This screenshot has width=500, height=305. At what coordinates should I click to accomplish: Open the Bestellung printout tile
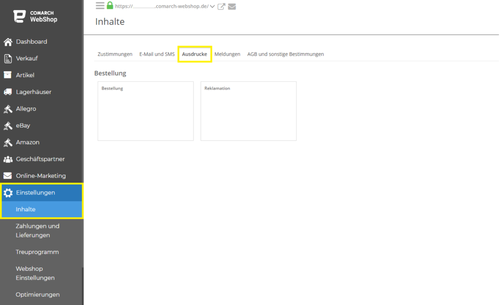146,111
